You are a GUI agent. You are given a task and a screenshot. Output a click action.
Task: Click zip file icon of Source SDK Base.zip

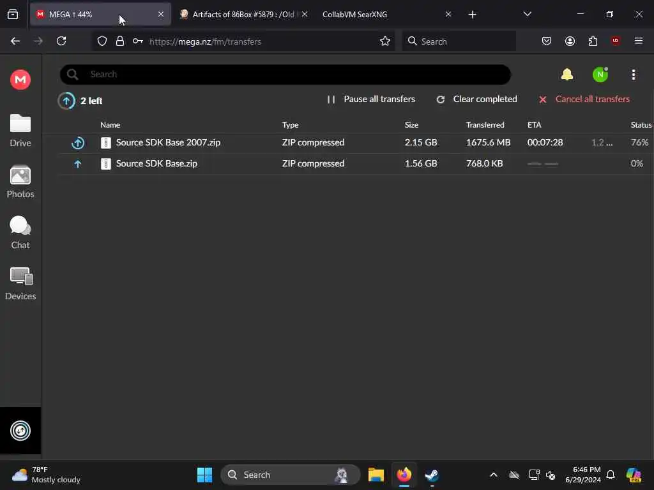tap(106, 164)
